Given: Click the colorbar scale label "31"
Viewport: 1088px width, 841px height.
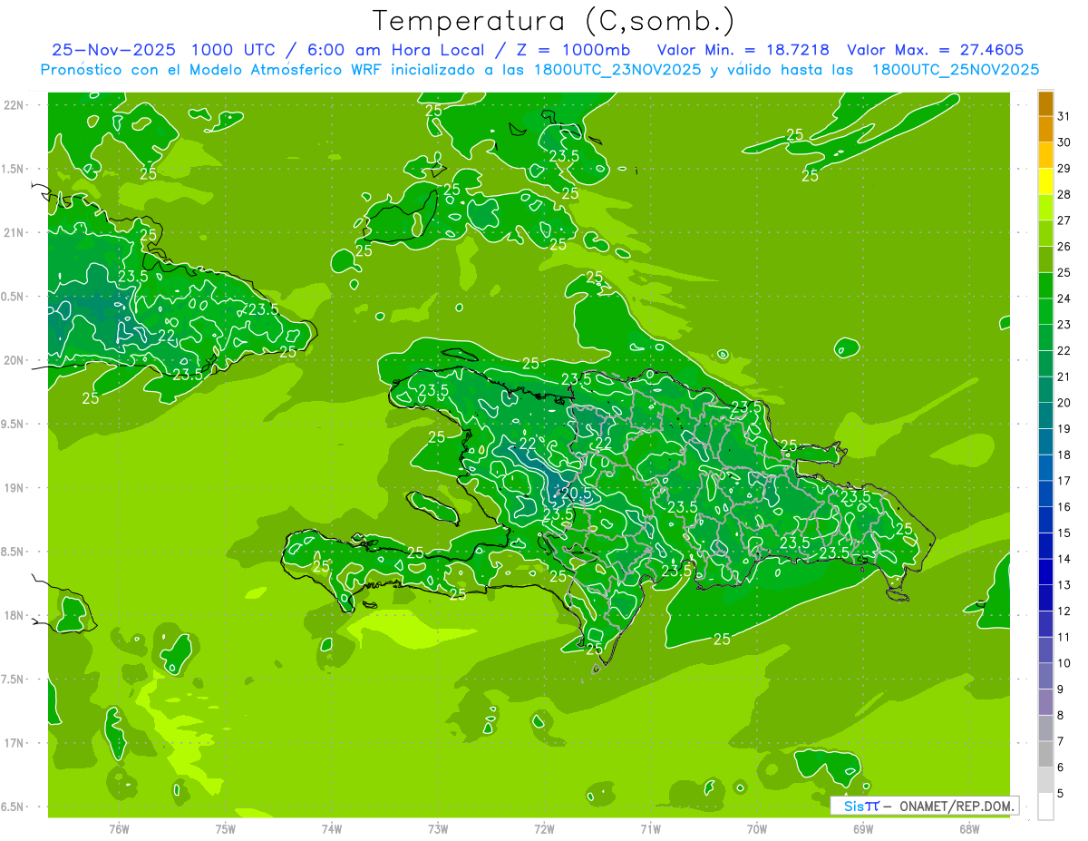Looking at the screenshot, I should point(1064,116).
